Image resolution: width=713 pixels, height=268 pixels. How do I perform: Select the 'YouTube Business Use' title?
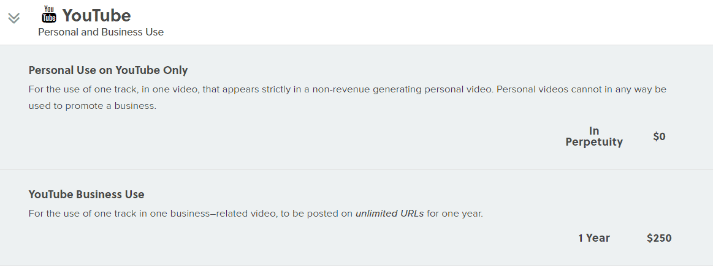point(86,195)
